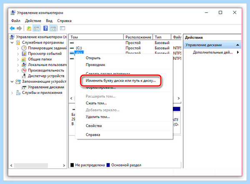The width and height of the screenshot is (250, 184).
Task: Click the Планировщик заданий clock icon
Action: (24, 48)
